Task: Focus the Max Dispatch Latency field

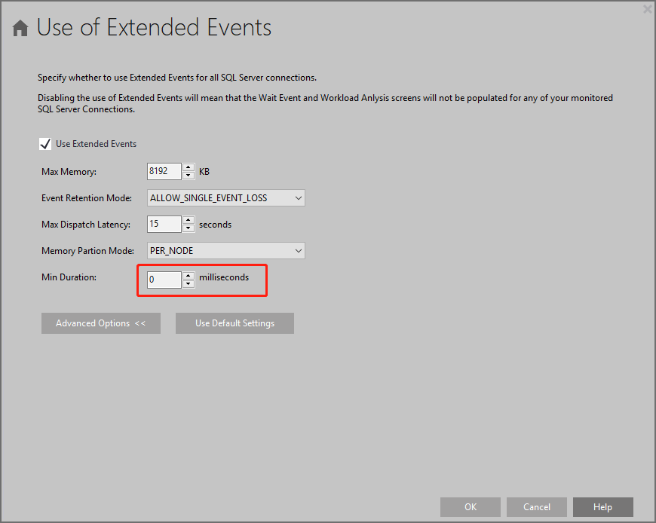Action: [164, 225]
